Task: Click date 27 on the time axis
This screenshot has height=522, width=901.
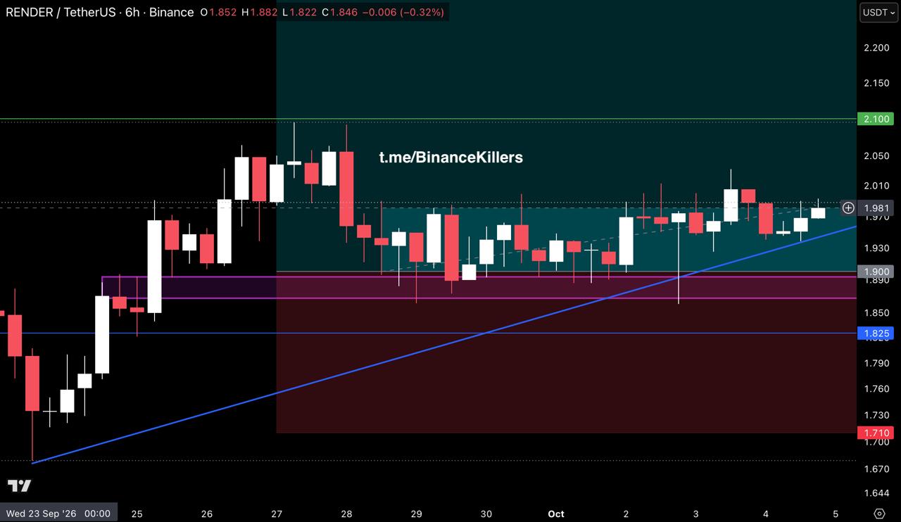Action: [277, 514]
